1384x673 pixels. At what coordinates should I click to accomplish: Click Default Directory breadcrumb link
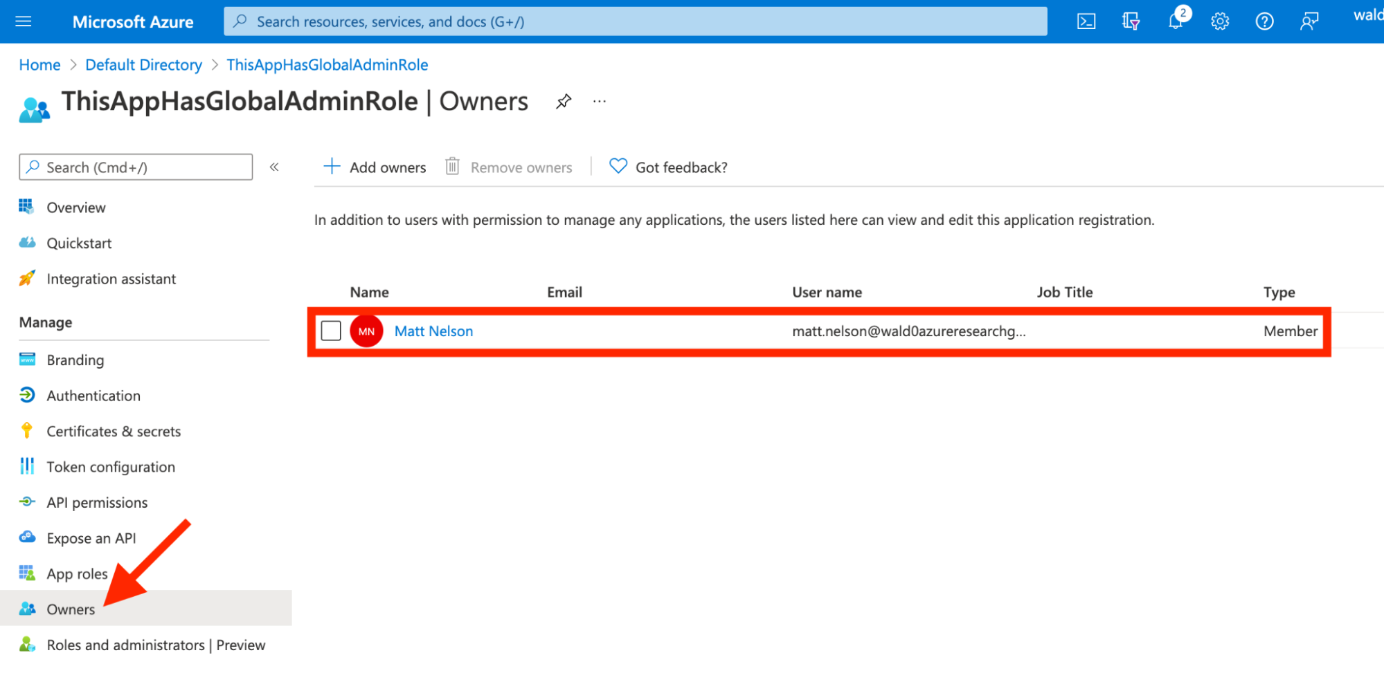(143, 65)
